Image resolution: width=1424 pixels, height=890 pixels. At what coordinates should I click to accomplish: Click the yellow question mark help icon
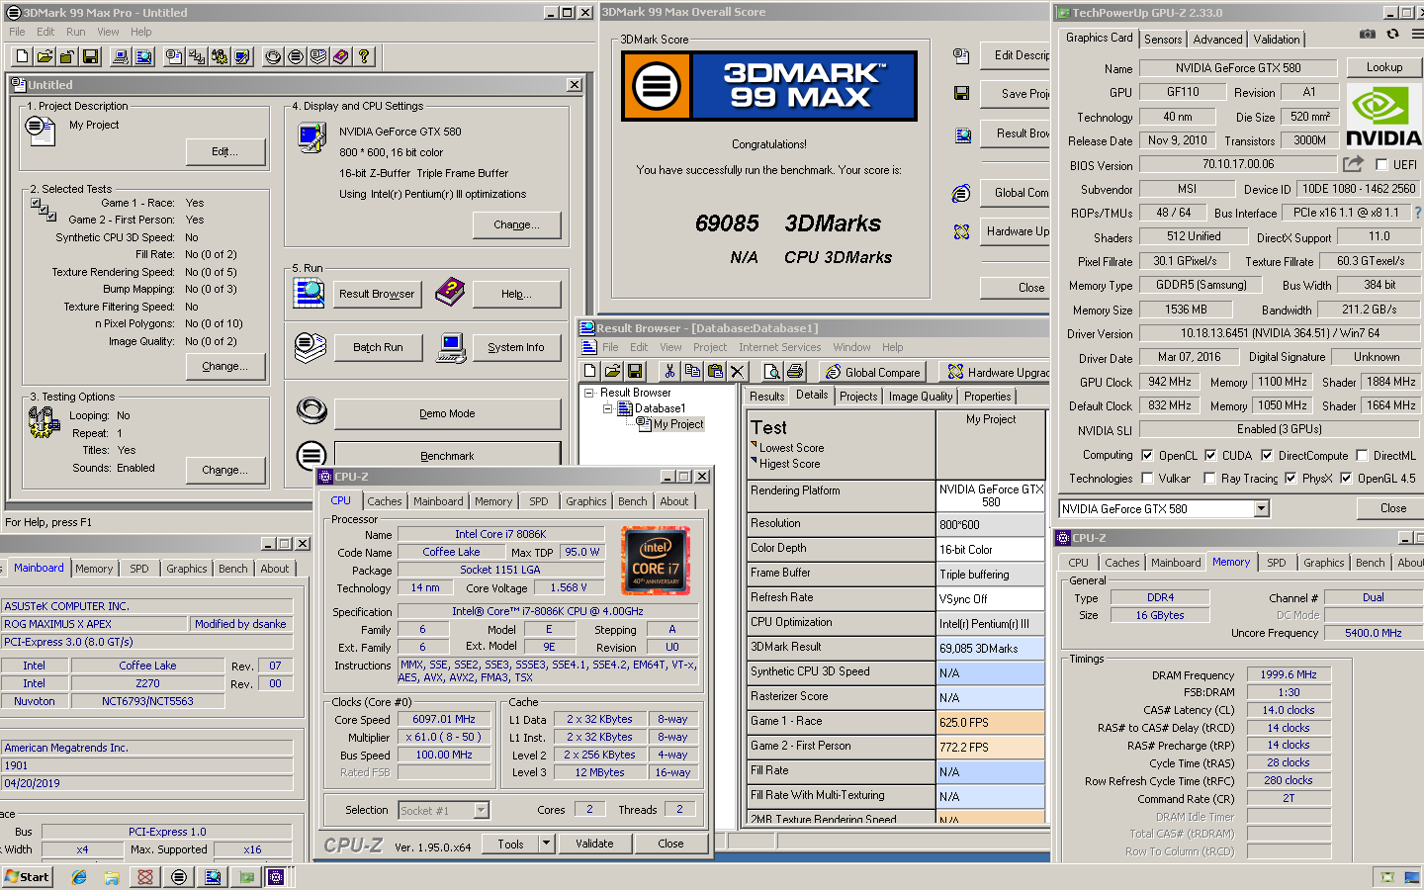tap(364, 57)
